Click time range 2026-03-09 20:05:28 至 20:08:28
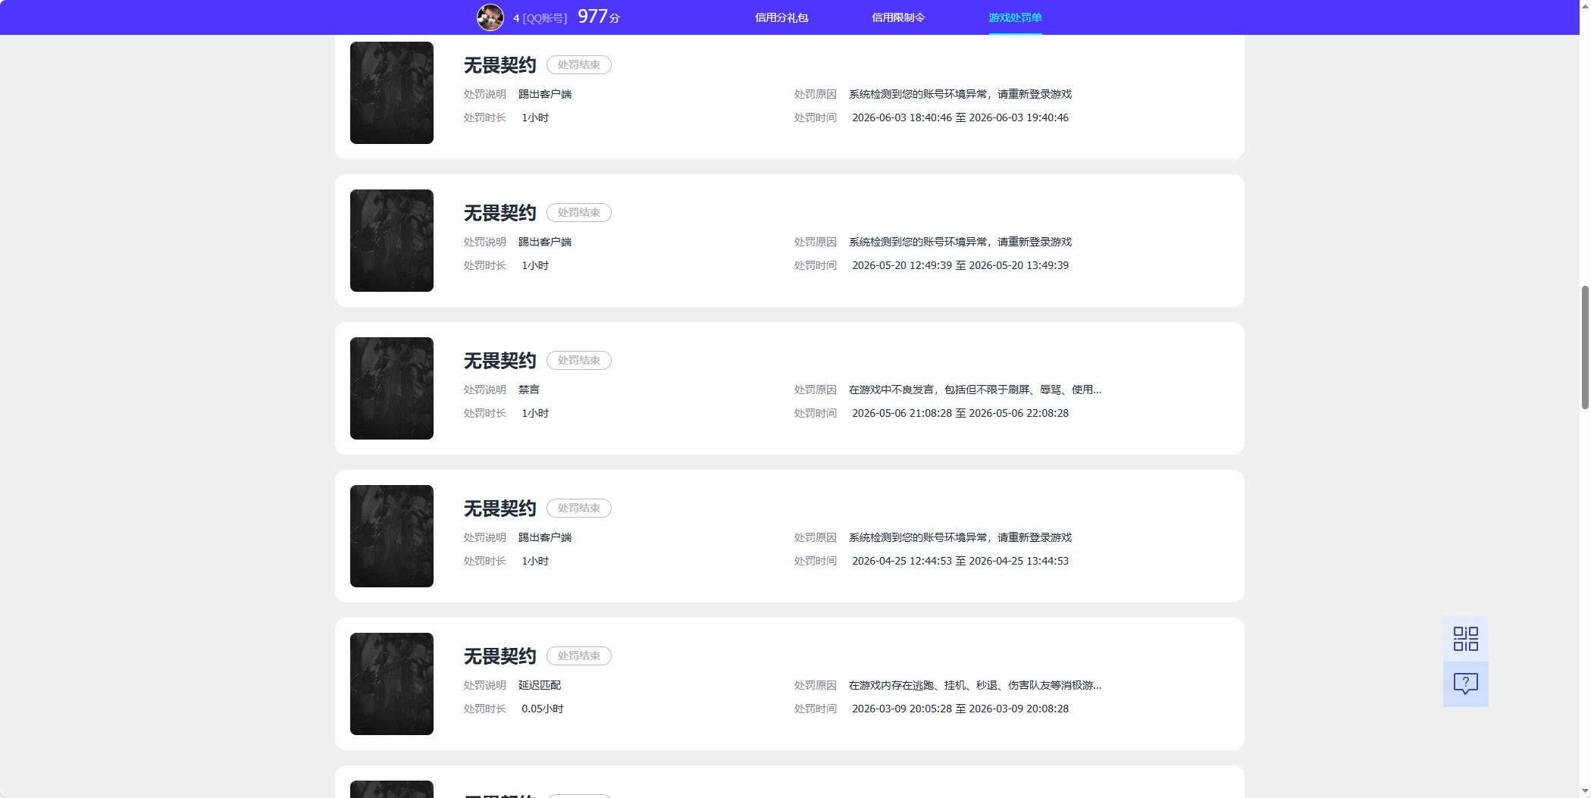This screenshot has height=798, width=1591. tap(960, 709)
